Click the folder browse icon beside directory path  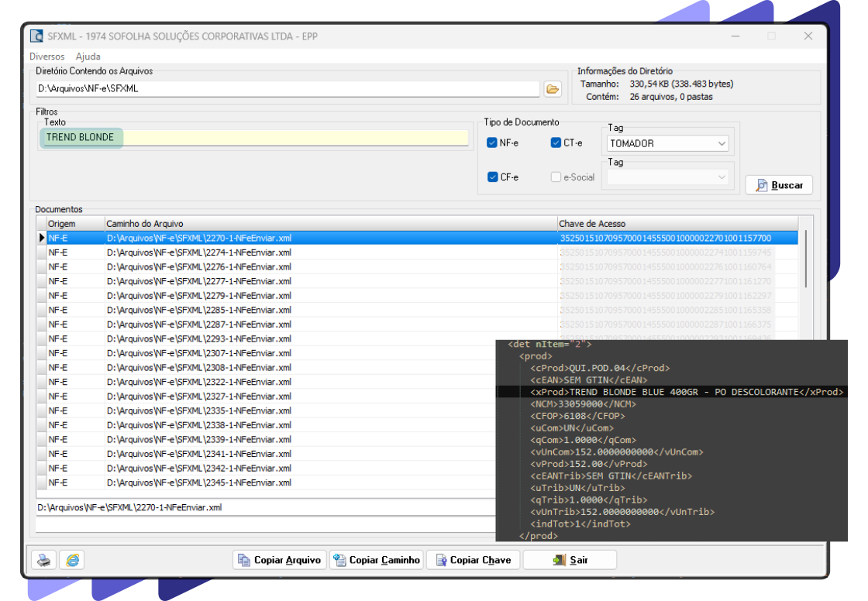552,89
